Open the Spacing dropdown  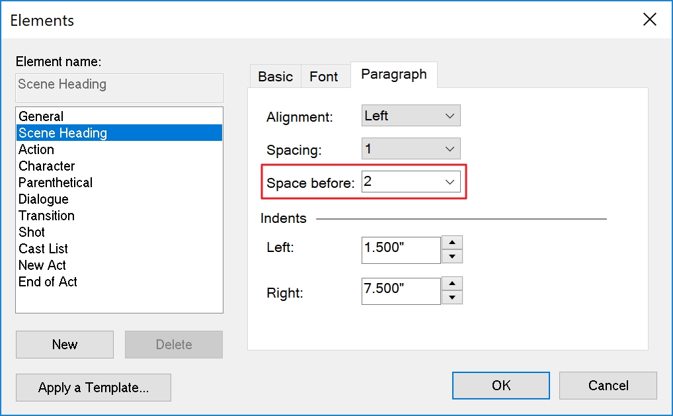(411, 149)
